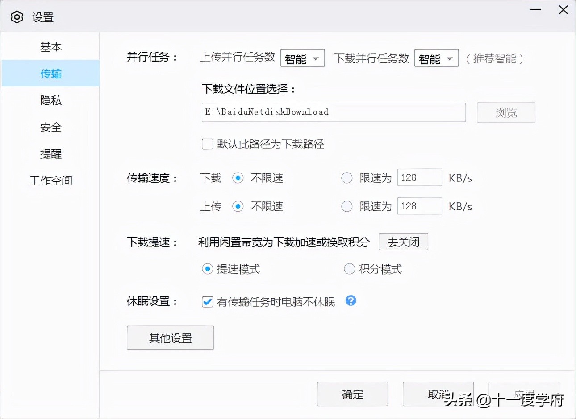Open download parallel tasks 智能 dropdown

point(436,58)
